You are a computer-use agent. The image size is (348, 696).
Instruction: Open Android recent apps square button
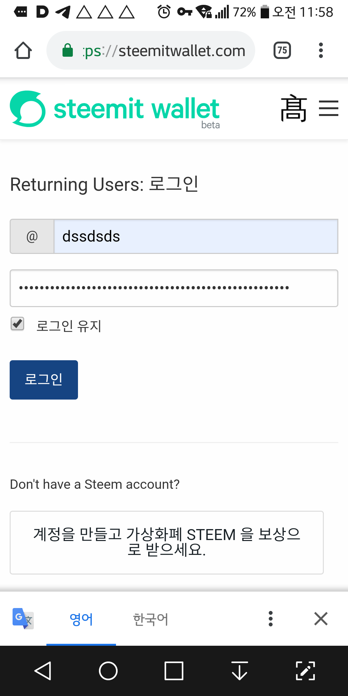174,671
